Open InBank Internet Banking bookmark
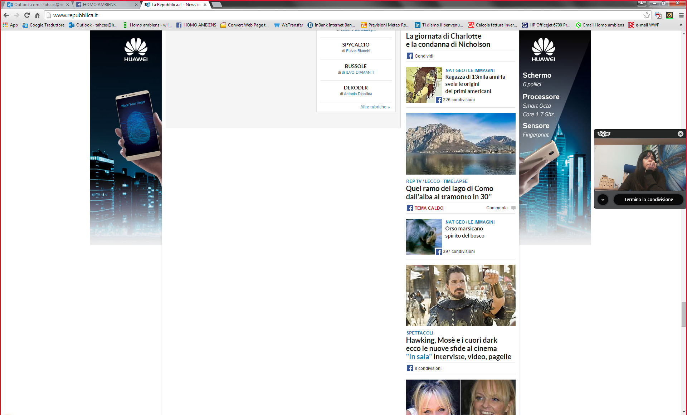 [331, 25]
